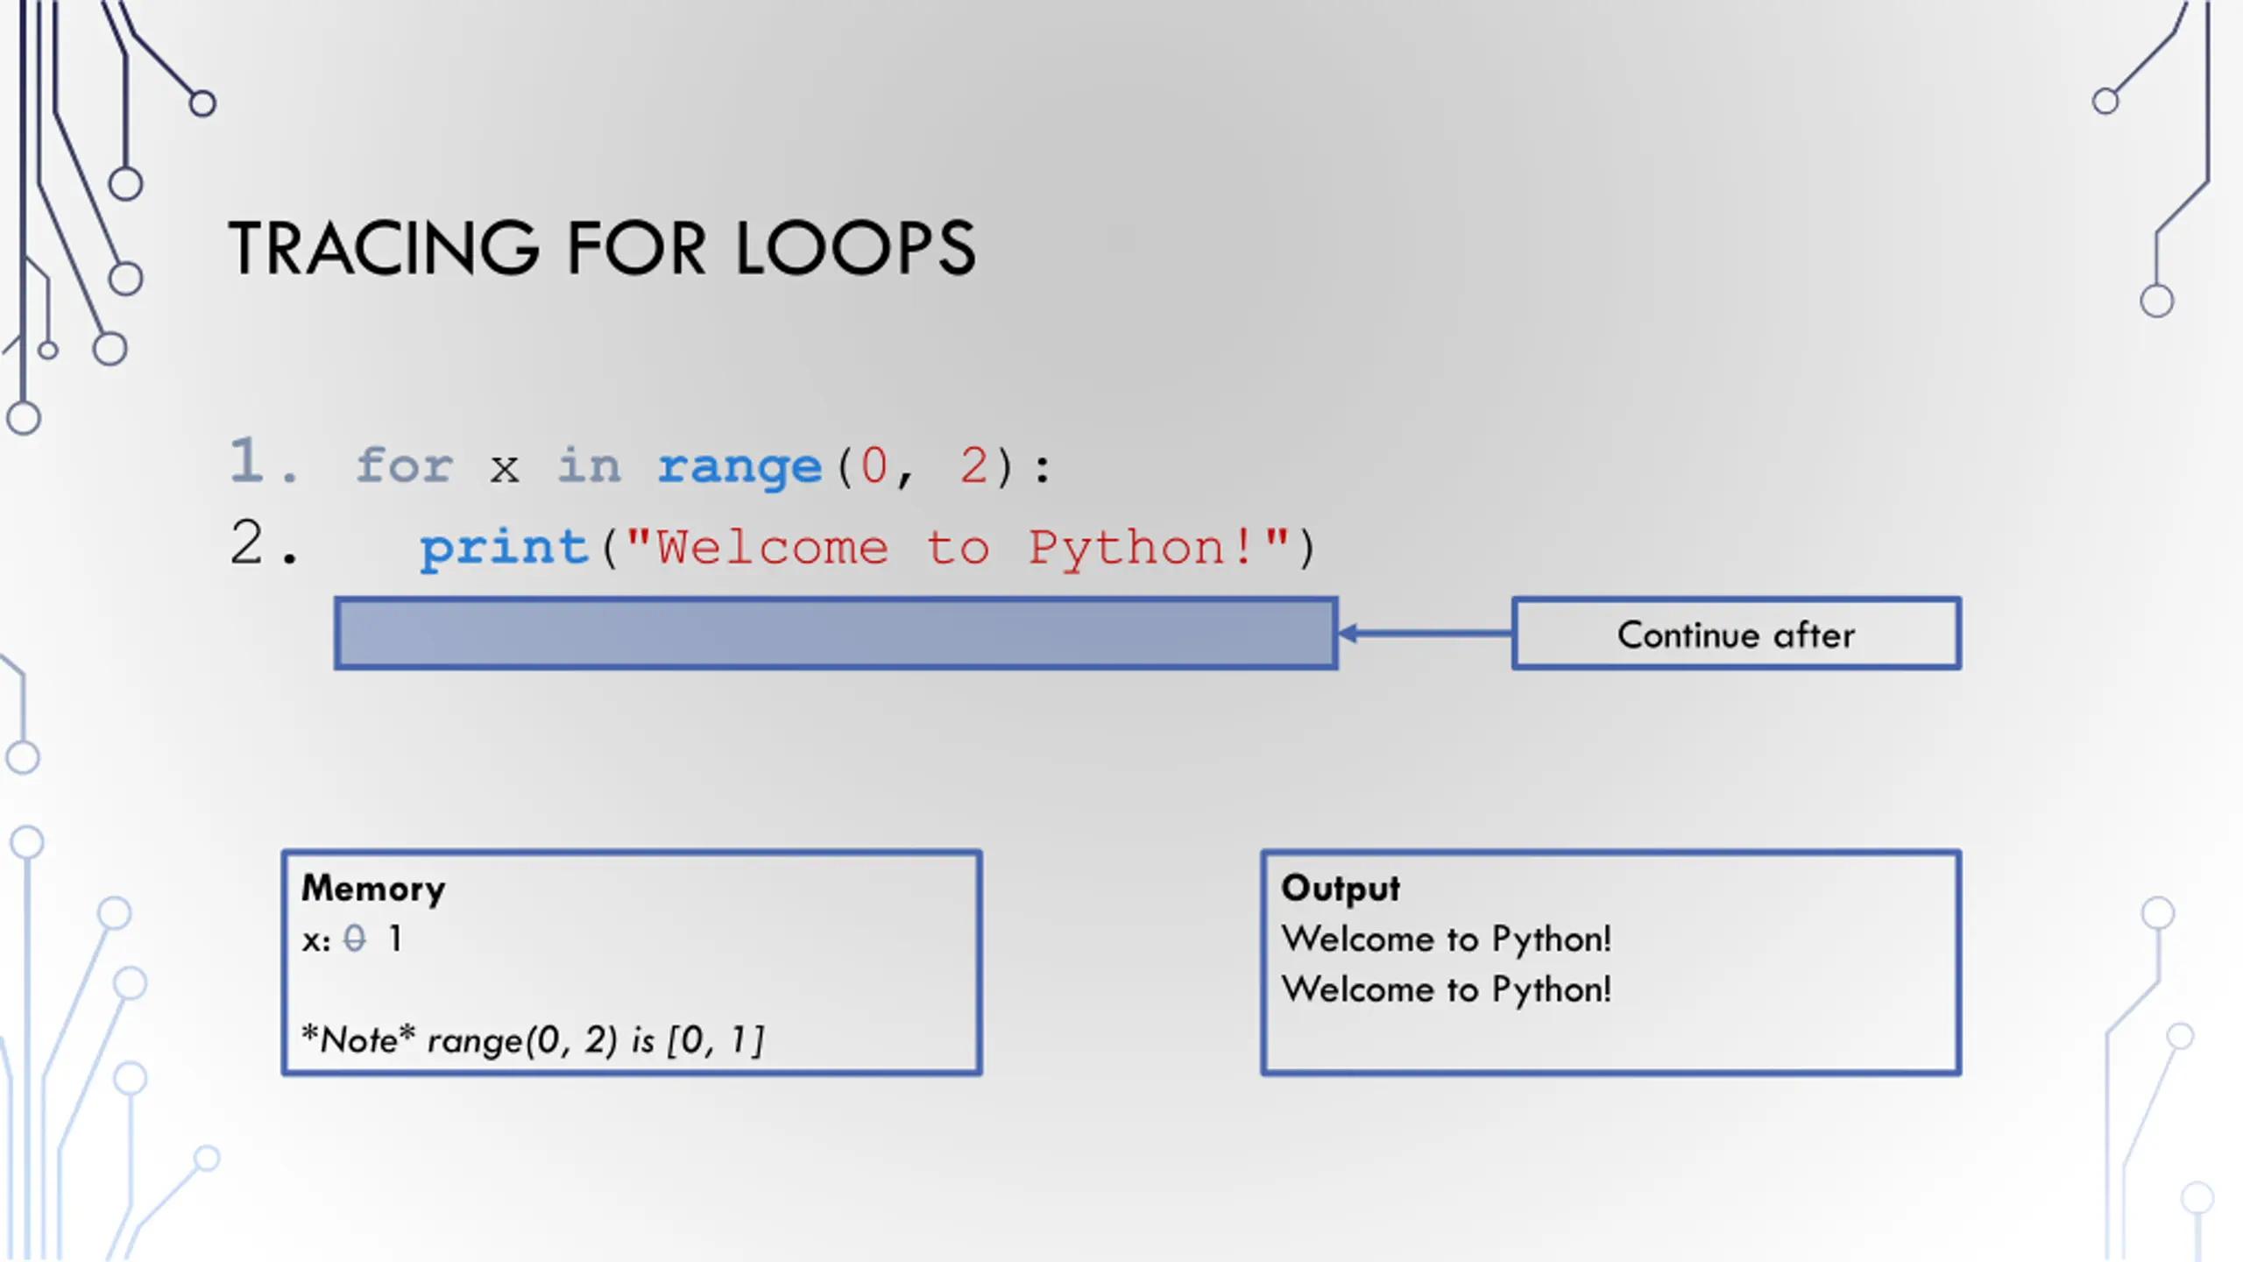Viewport: 2243px width, 1262px height.
Task: Click the TRACING FOR LOOPS title
Action: click(x=601, y=248)
